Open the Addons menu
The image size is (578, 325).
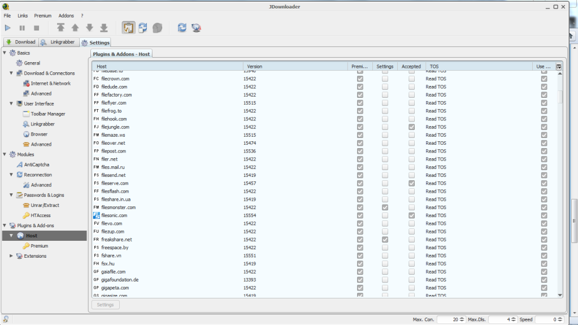[66, 16]
